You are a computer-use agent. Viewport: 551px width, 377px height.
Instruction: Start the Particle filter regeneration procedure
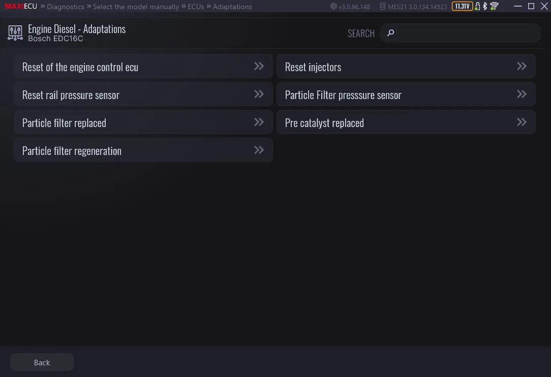tap(143, 150)
